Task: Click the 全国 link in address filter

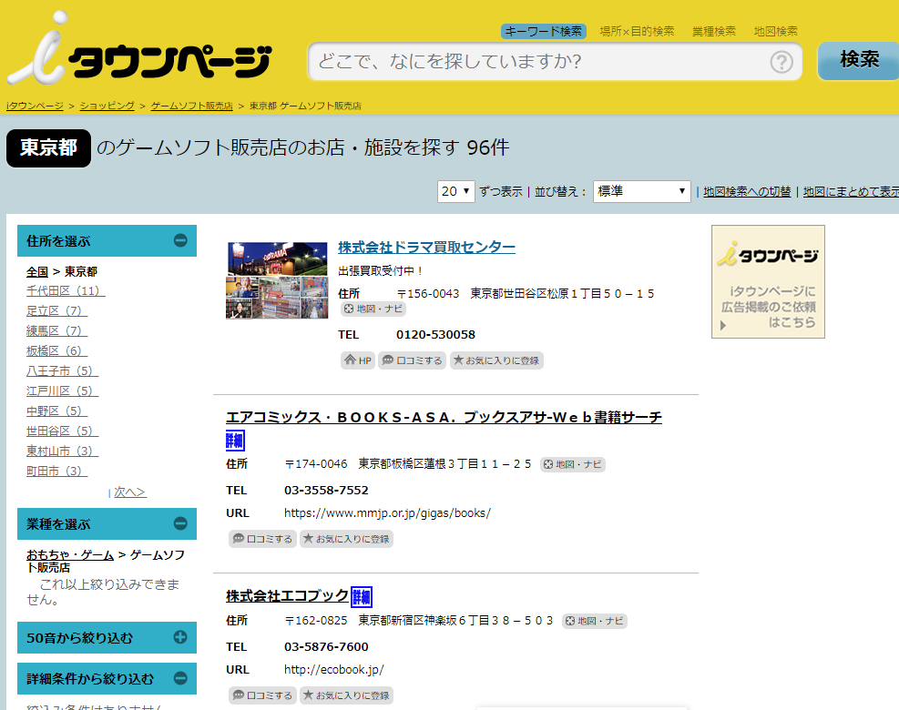Action: pyautogui.click(x=37, y=271)
